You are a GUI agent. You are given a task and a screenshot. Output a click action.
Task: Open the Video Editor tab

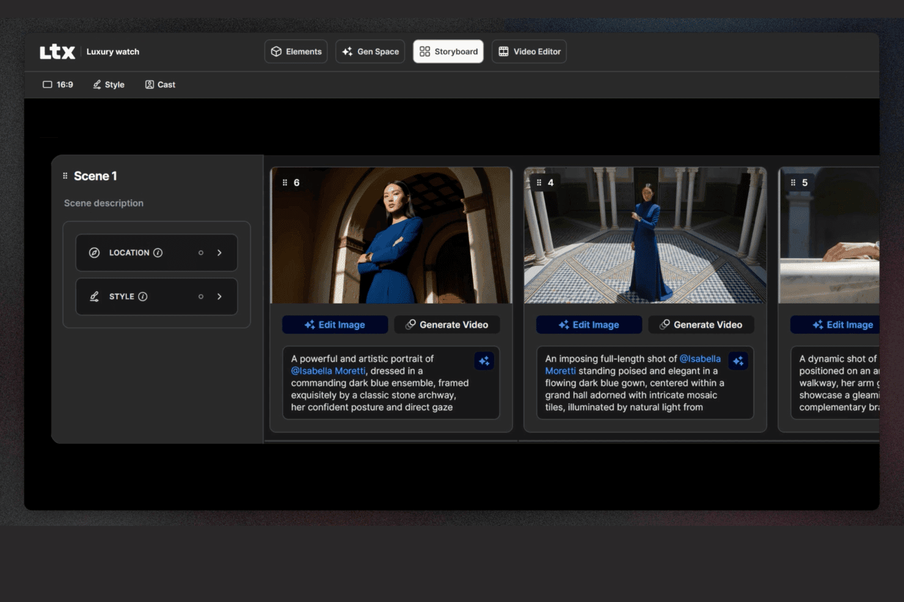tap(529, 52)
